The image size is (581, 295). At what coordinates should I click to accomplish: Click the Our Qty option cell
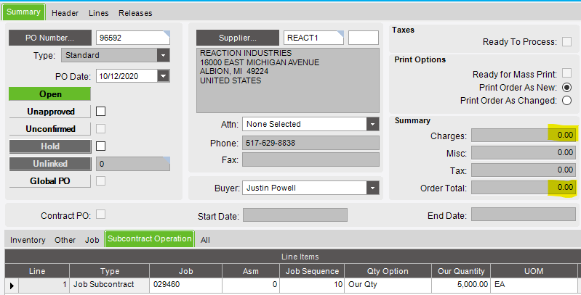(x=388, y=285)
